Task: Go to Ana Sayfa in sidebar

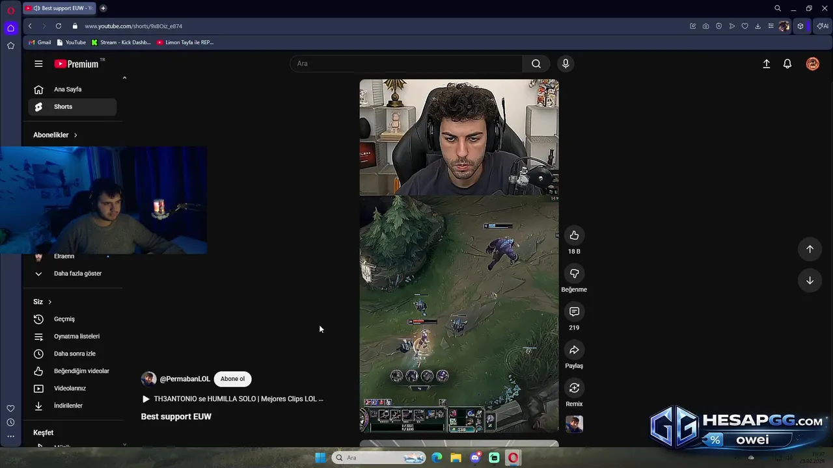Action: 72,89
